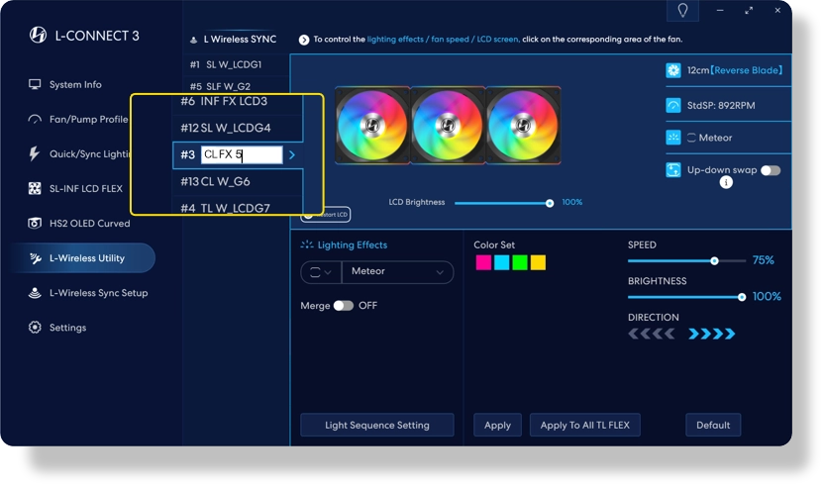Click the L-Wireless Sync Setup icon
Screen dimensions: 823x486
click(35, 293)
